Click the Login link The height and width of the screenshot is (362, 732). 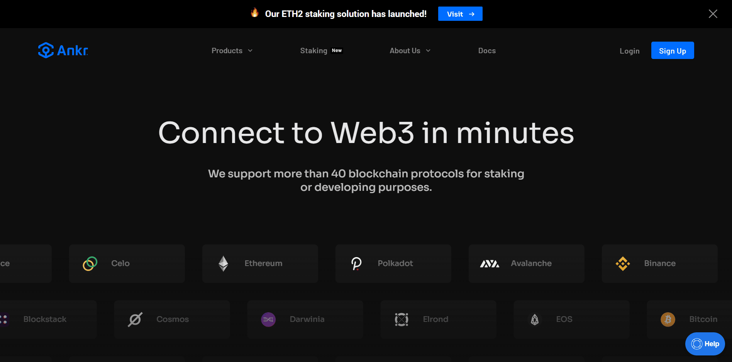click(x=629, y=51)
